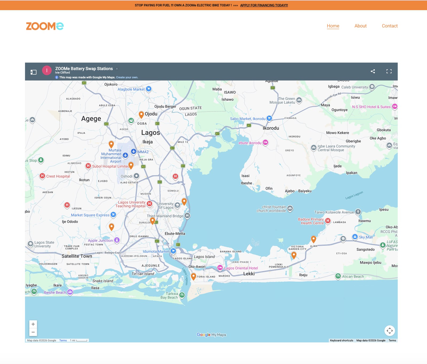Screen dimensions: 427x364
Task: Follow the Apply For Financing Today link
Action: (264, 5)
